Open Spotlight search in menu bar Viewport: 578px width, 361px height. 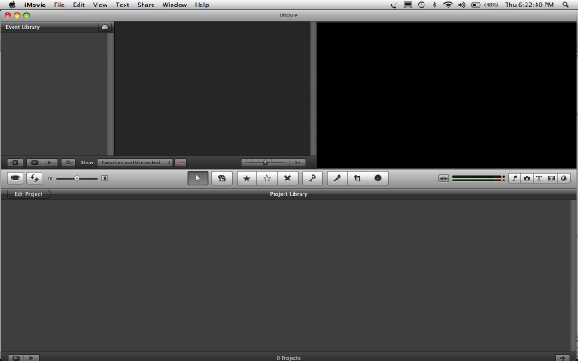click(565, 5)
